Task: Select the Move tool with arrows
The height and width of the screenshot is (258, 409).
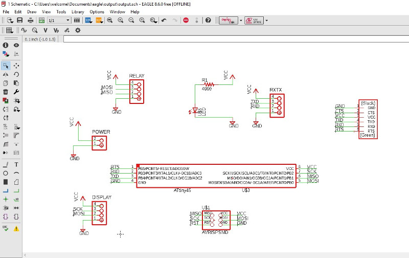Action: [x=16, y=66]
